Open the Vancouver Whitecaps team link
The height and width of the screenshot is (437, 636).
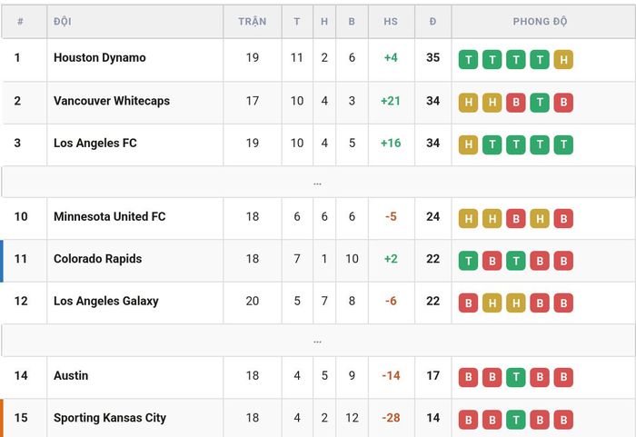(112, 101)
